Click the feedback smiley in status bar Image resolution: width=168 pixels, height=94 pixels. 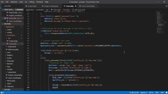click(x=166, y=92)
